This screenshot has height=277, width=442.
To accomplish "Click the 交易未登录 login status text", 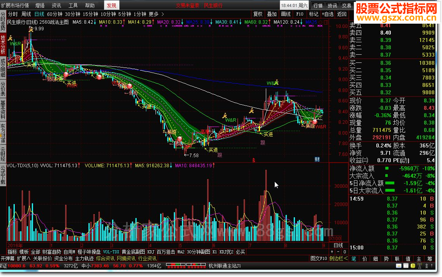I will click(x=187, y=5).
